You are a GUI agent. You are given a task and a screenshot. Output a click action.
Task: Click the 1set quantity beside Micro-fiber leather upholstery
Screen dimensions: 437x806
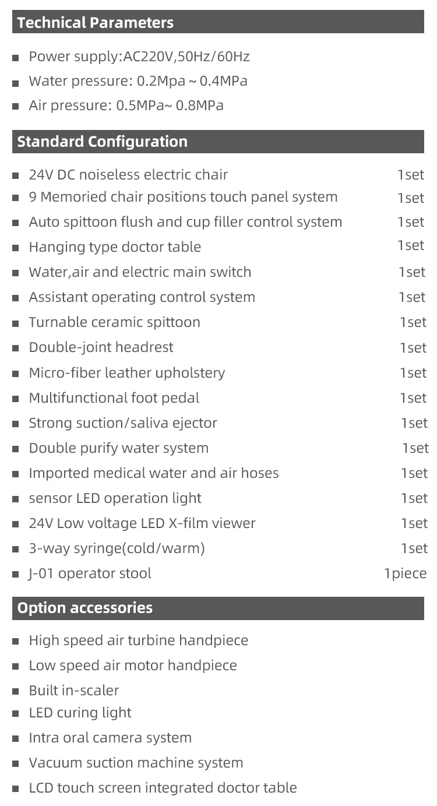click(x=413, y=373)
